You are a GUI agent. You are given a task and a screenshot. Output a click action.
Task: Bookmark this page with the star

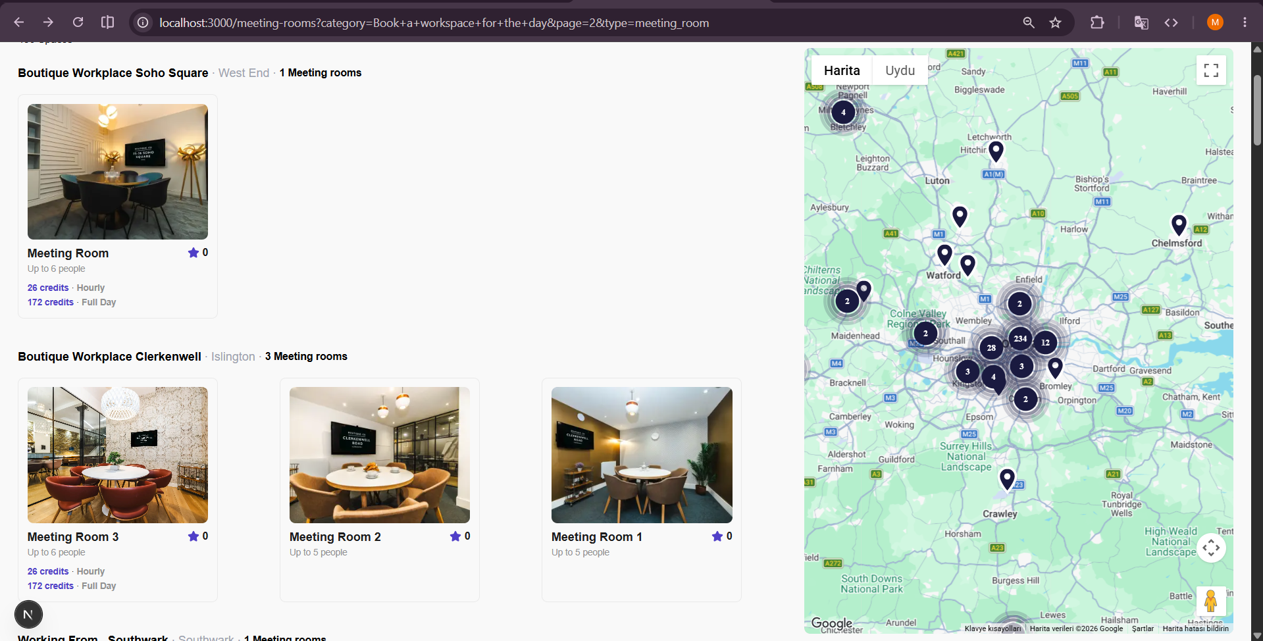click(1056, 23)
